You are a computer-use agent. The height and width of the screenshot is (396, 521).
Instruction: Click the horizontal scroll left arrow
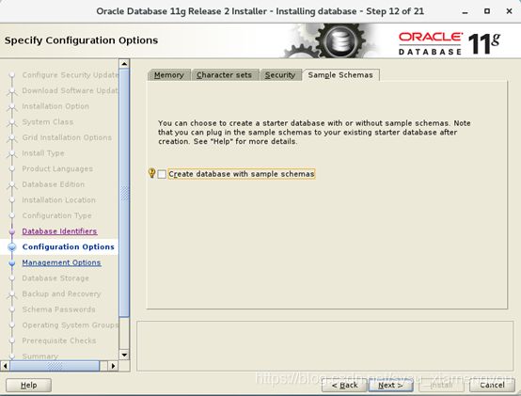[5, 366]
